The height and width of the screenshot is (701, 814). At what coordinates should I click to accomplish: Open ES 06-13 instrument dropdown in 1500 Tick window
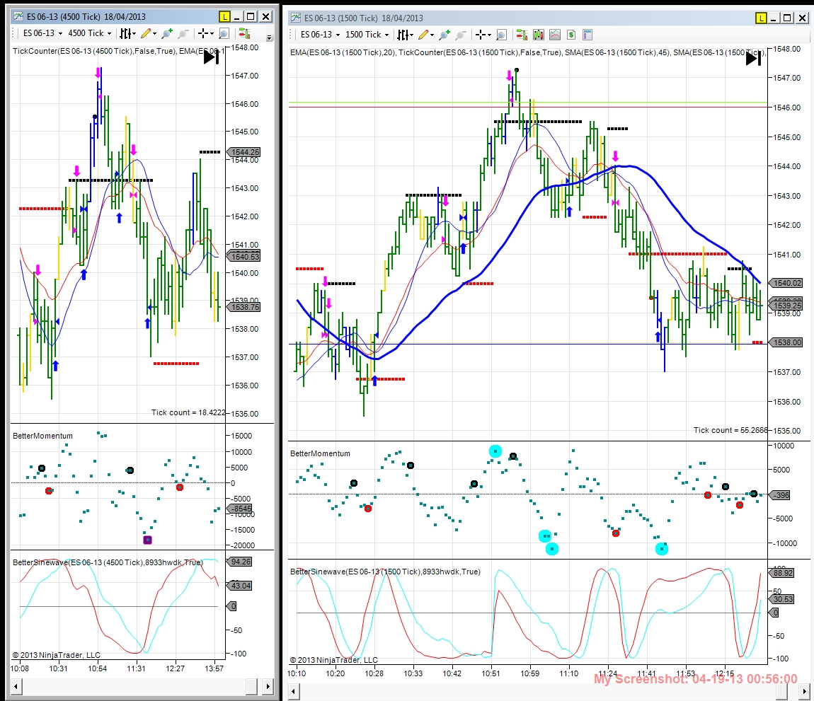coord(321,35)
